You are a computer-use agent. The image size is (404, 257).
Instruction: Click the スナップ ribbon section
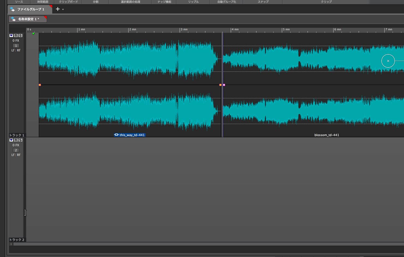pos(263,2)
